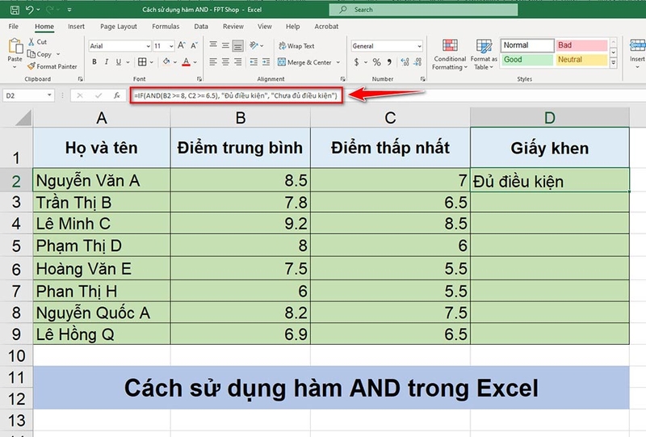Image resolution: width=646 pixels, height=437 pixels.
Task: Click the Undo arrow icon
Action: [30, 10]
